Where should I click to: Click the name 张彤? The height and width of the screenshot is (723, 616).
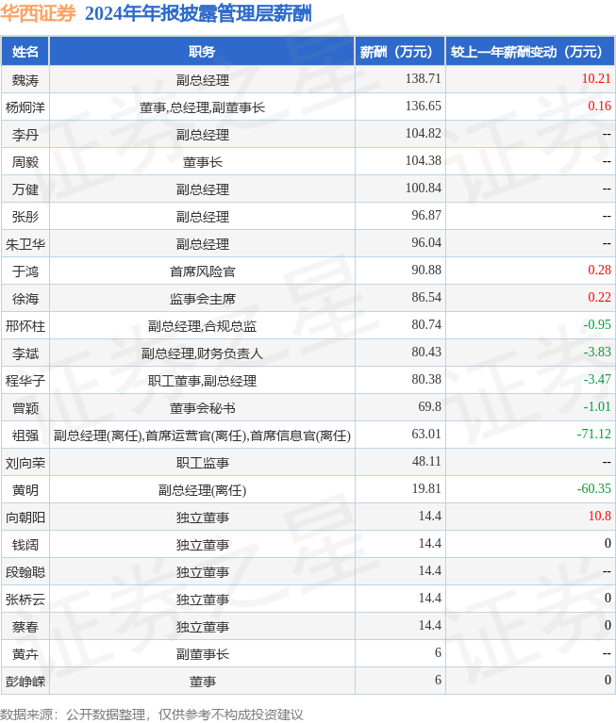tap(25, 217)
